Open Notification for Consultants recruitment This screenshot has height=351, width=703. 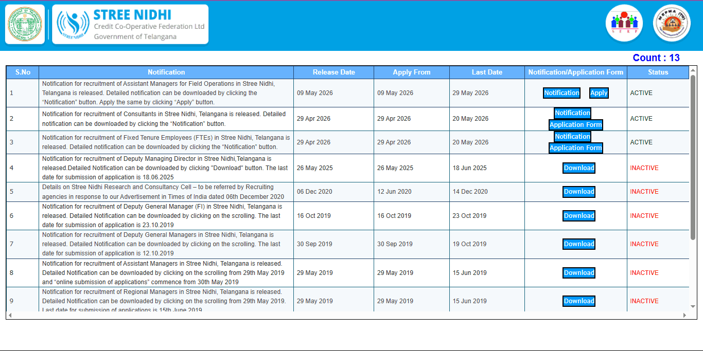[572, 113]
